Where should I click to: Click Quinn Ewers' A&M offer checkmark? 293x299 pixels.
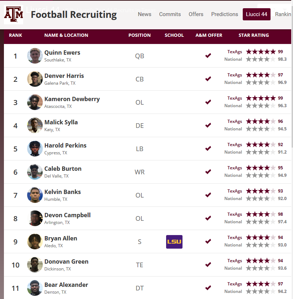[208, 56]
